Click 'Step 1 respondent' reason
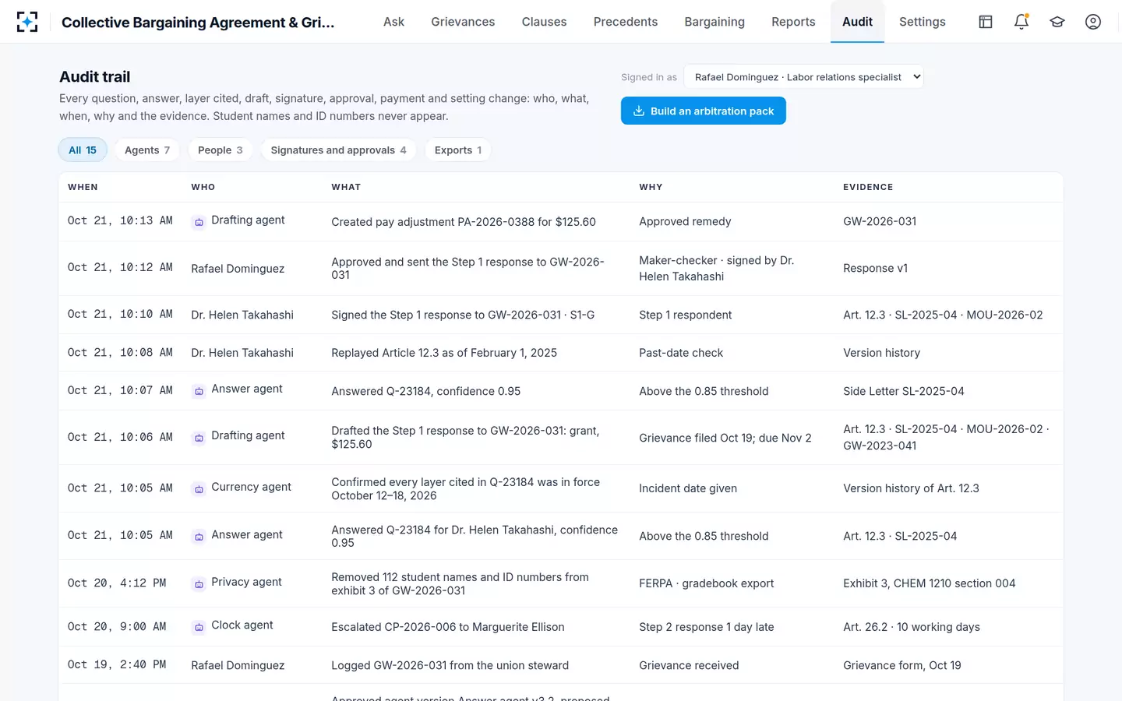This screenshot has height=701, width=1122. pos(686,315)
